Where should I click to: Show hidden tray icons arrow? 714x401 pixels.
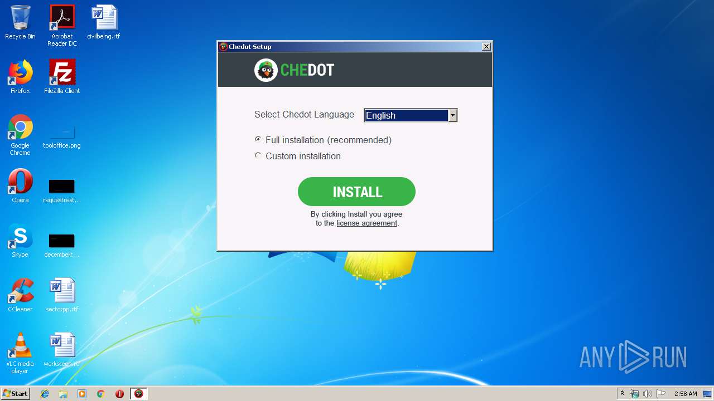[622, 394]
